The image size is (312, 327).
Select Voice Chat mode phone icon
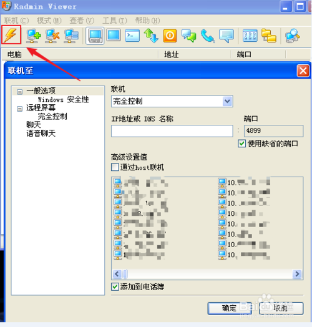tap(208, 36)
